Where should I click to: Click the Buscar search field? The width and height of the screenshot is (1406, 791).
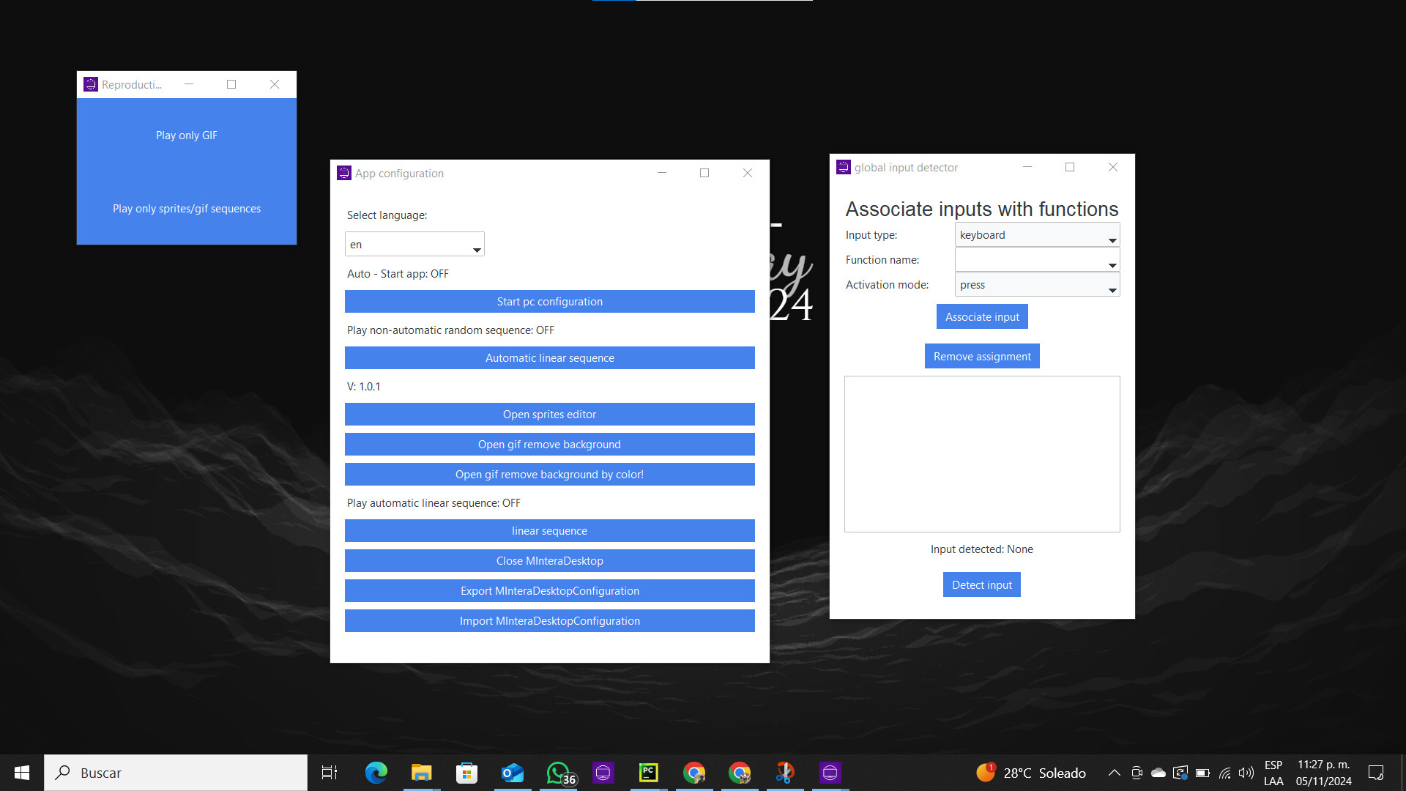(176, 772)
